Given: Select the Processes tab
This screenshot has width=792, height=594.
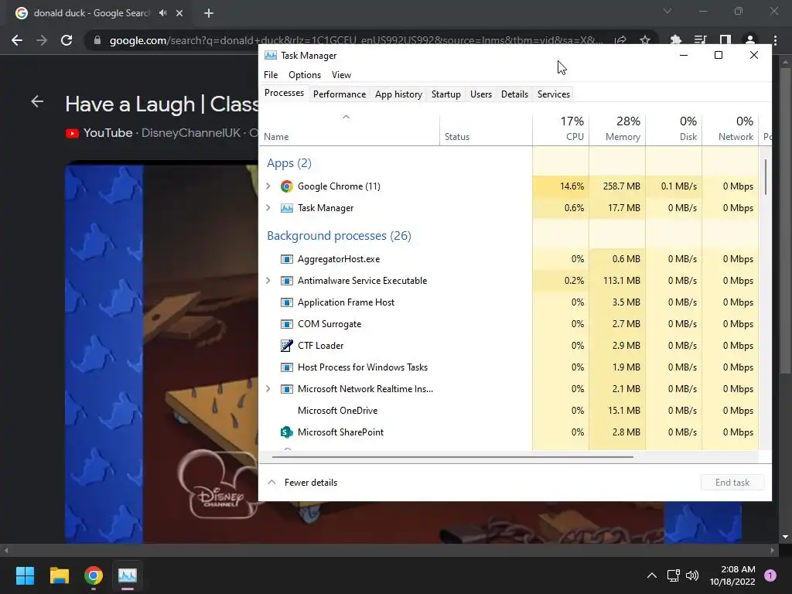Looking at the screenshot, I should point(284,93).
